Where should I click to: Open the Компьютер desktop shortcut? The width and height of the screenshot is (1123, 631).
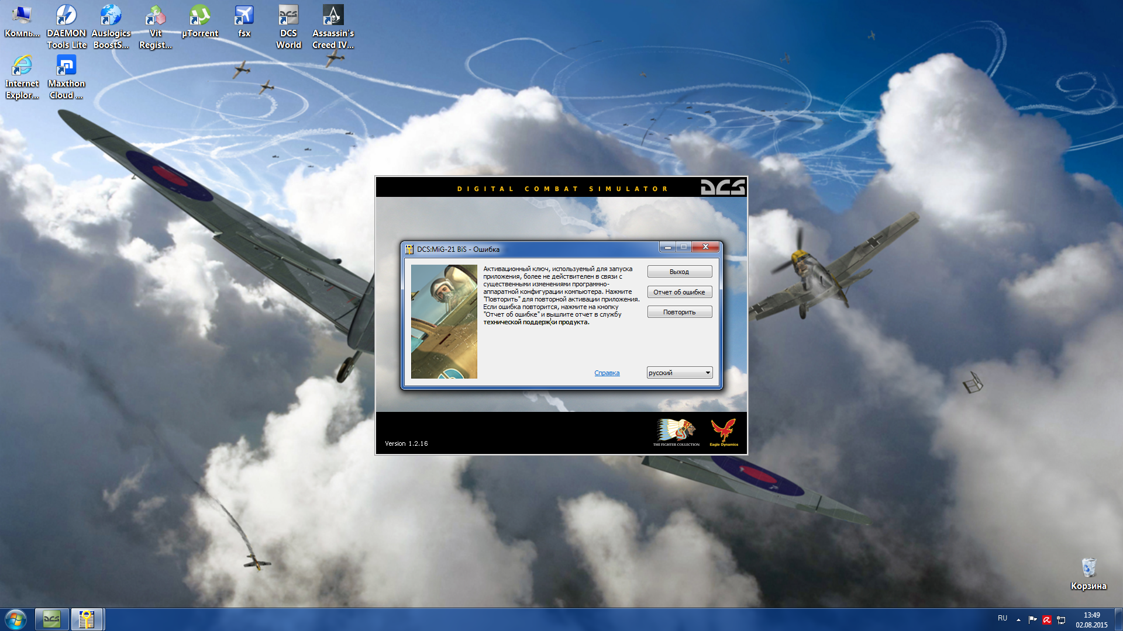click(22, 22)
